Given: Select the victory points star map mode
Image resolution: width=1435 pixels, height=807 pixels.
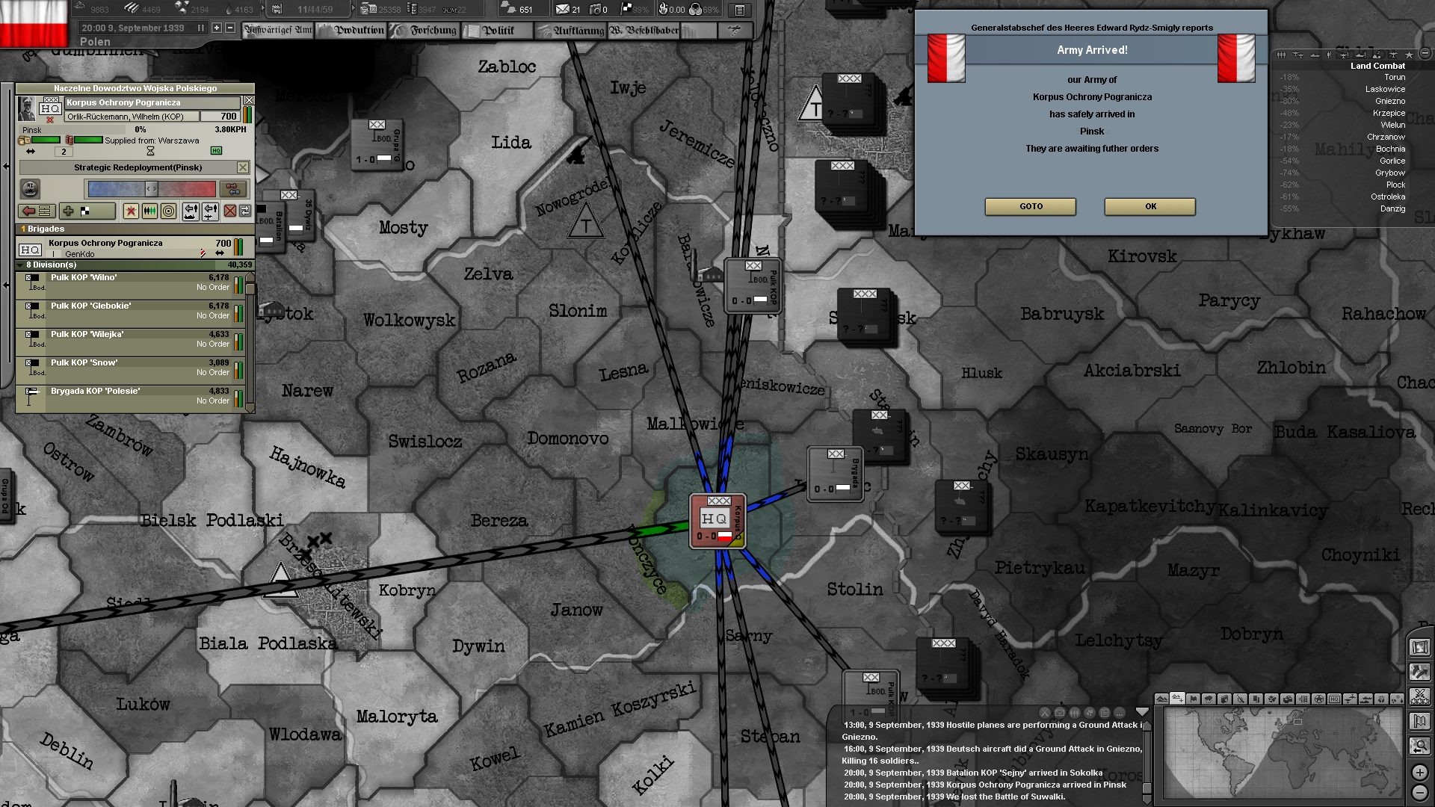Looking at the screenshot, I should (1318, 699).
